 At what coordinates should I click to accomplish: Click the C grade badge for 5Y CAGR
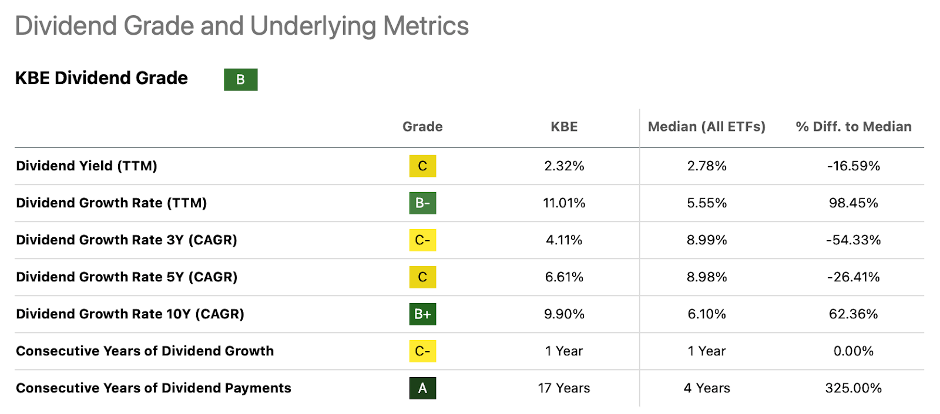click(422, 277)
